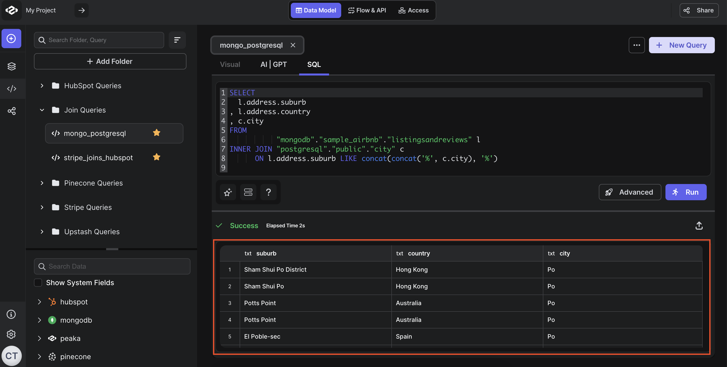Close the mongo_postgresql tab
The height and width of the screenshot is (367, 727).
(x=293, y=45)
